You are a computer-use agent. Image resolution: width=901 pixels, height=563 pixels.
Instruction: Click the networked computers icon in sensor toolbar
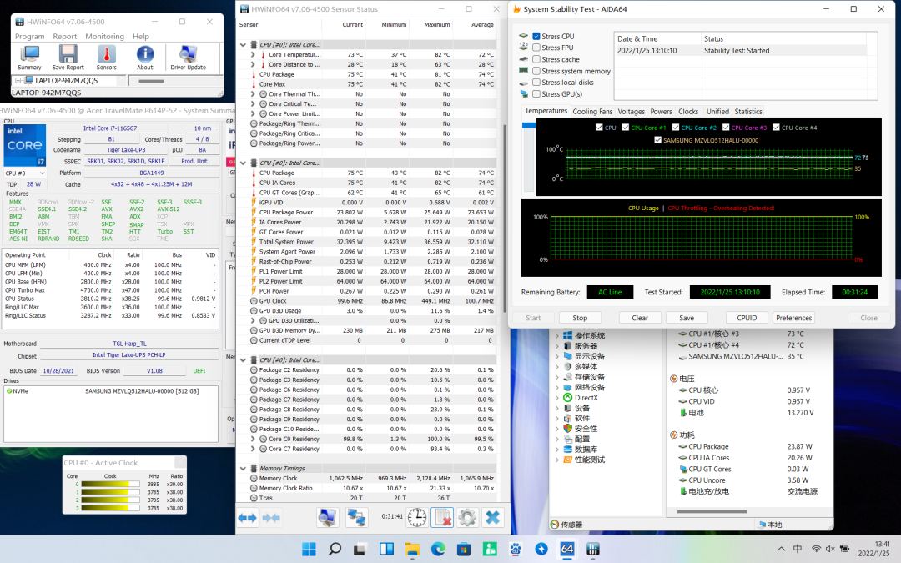tap(356, 518)
